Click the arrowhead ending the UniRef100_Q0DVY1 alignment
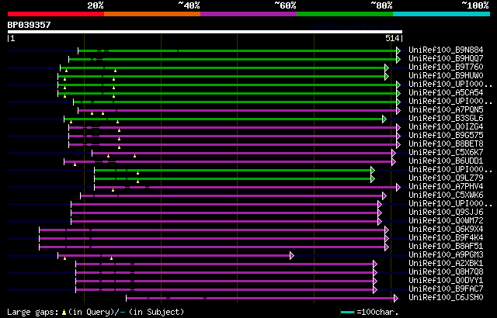 [375, 282]
